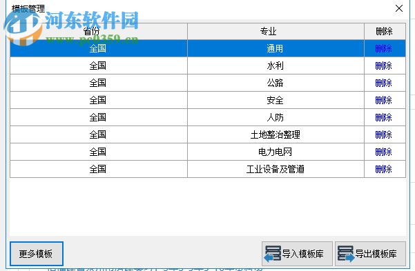Close the 模板管理 dialog
This screenshot has width=415, height=271.
point(399,8)
